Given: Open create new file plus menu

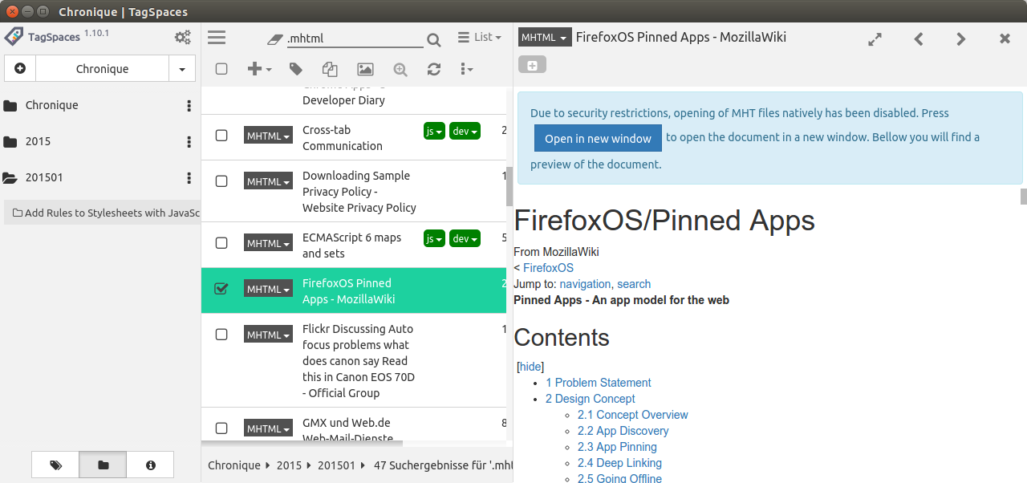Looking at the screenshot, I should tap(258, 69).
